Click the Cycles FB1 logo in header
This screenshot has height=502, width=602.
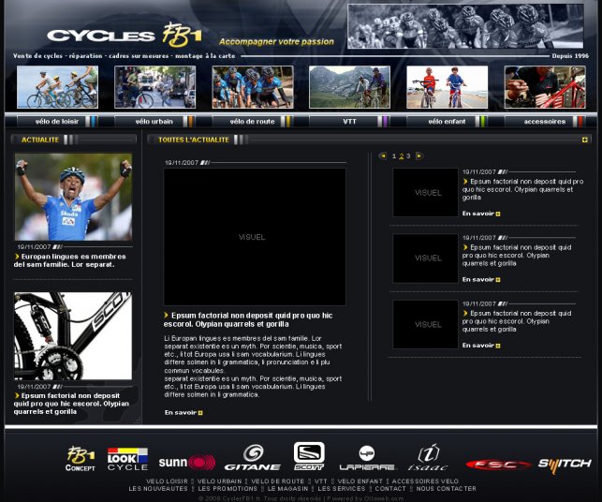[125, 34]
